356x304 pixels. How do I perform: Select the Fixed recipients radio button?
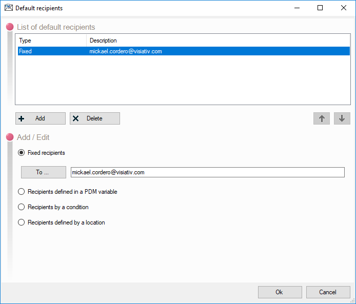tap(22, 153)
